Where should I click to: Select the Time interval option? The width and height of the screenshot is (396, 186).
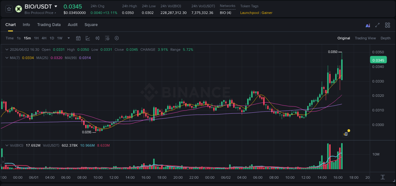(x=10, y=38)
